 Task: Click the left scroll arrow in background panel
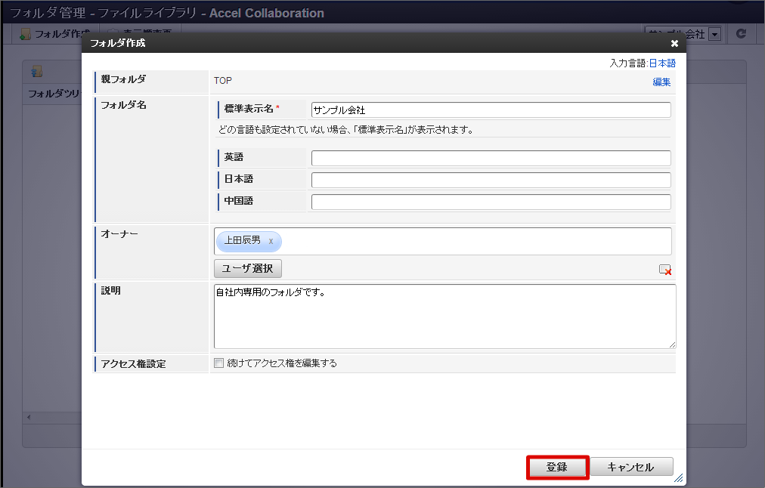[29, 417]
